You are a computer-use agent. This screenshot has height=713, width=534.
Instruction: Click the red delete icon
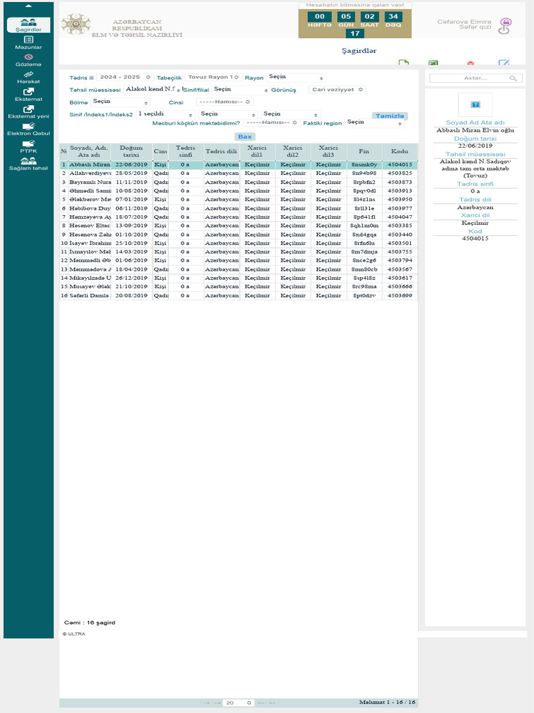click(471, 63)
